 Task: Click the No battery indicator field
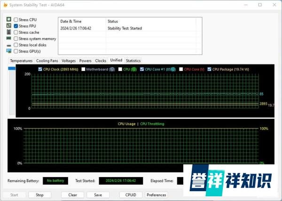tap(55, 181)
